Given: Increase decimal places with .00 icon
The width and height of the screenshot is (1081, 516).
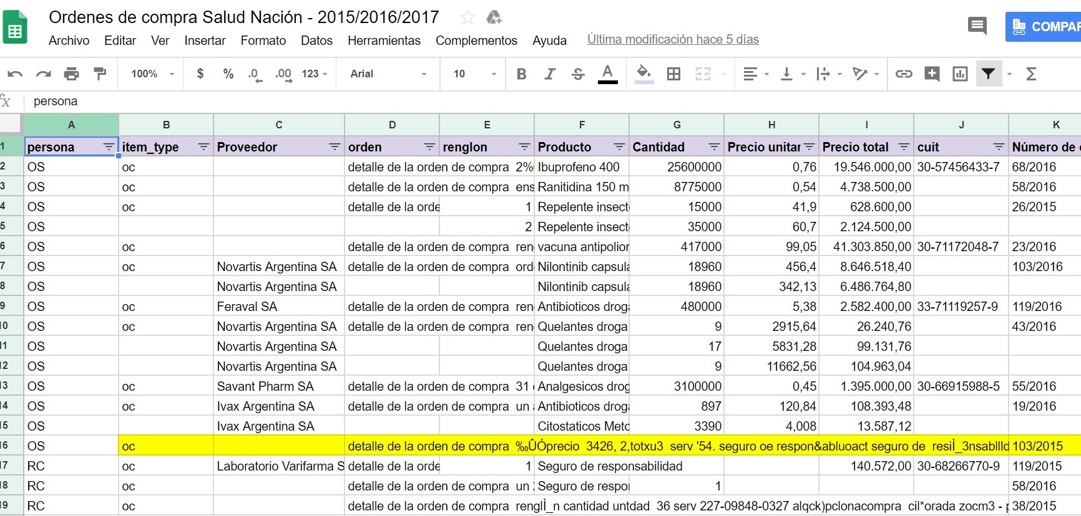Looking at the screenshot, I should tap(283, 74).
